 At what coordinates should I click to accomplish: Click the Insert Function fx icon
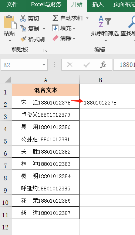103,65
